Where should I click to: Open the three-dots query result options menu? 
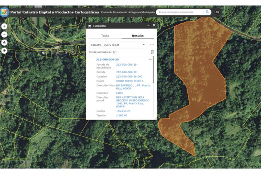(152, 45)
